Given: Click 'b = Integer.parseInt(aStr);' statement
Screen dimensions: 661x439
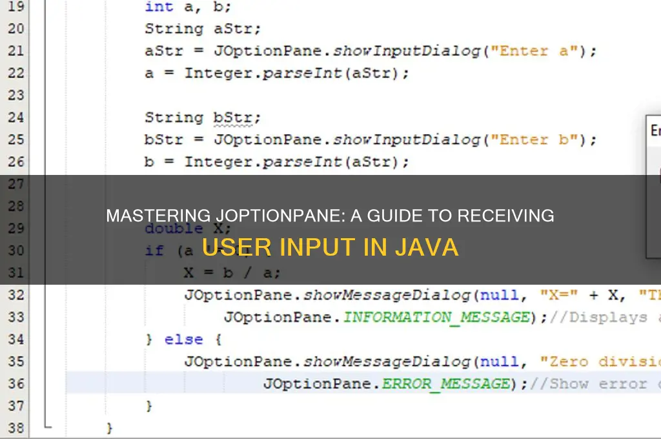Looking at the screenshot, I should coord(276,162).
